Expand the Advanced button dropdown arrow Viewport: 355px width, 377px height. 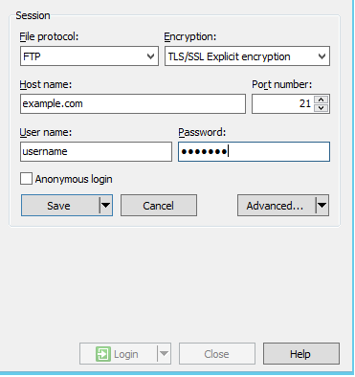[322, 206]
